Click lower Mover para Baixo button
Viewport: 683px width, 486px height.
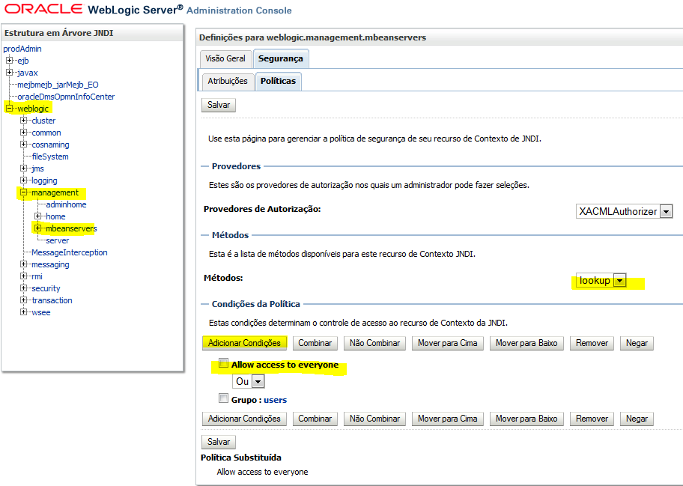coord(526,419)
